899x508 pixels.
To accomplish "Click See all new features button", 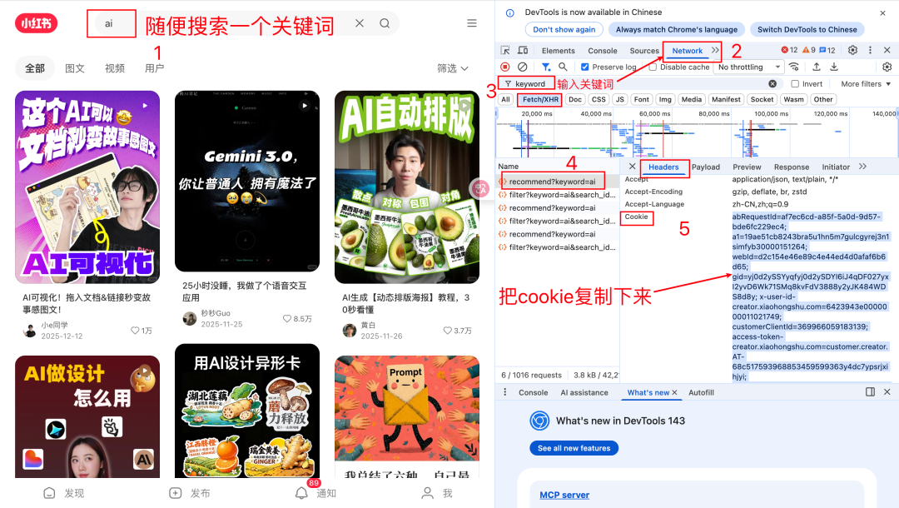I will pyautogui.click(x=574, y=448).
